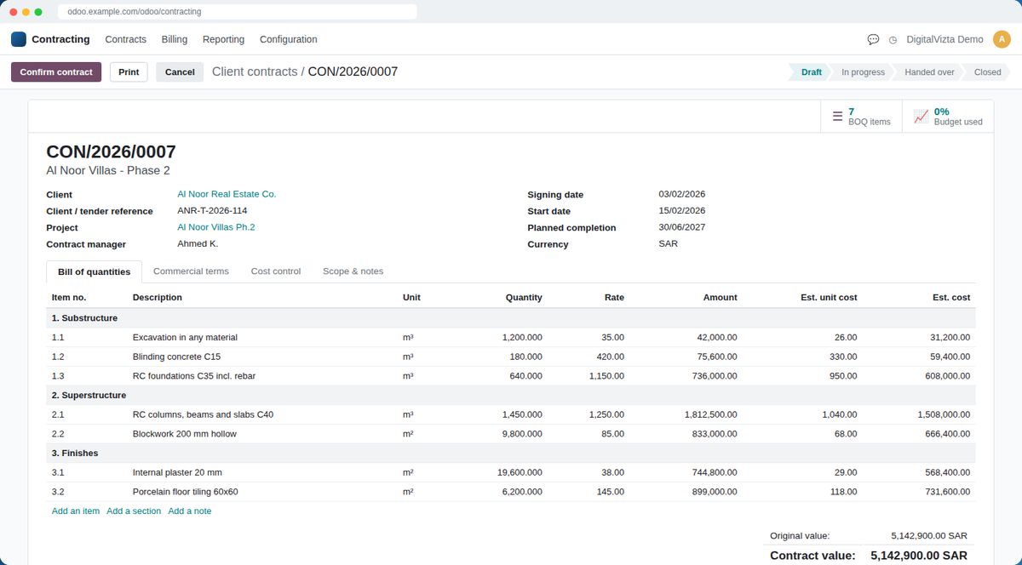This screenshot has width=1022, height=565.
Task: Click the user avatar A
Action: click(x=1002, y=39)
